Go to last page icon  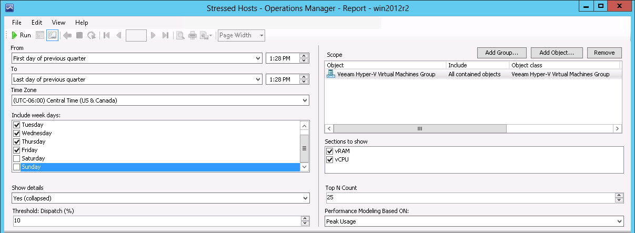click(x=165, y=35)
